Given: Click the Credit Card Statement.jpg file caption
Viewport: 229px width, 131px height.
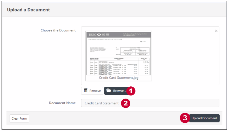Looking at the screenshot, I should coord(119,78).
